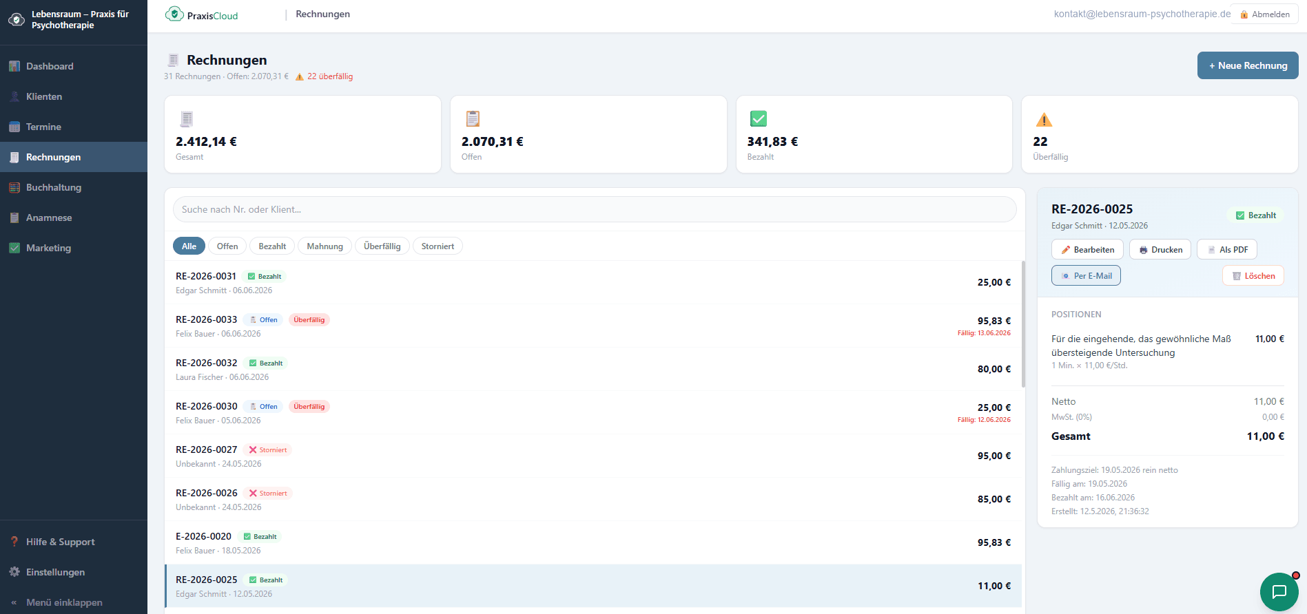This screenshot has height=614, width=1307.
Task: Click the Termine calendar icon
Action: pos(14,127)
